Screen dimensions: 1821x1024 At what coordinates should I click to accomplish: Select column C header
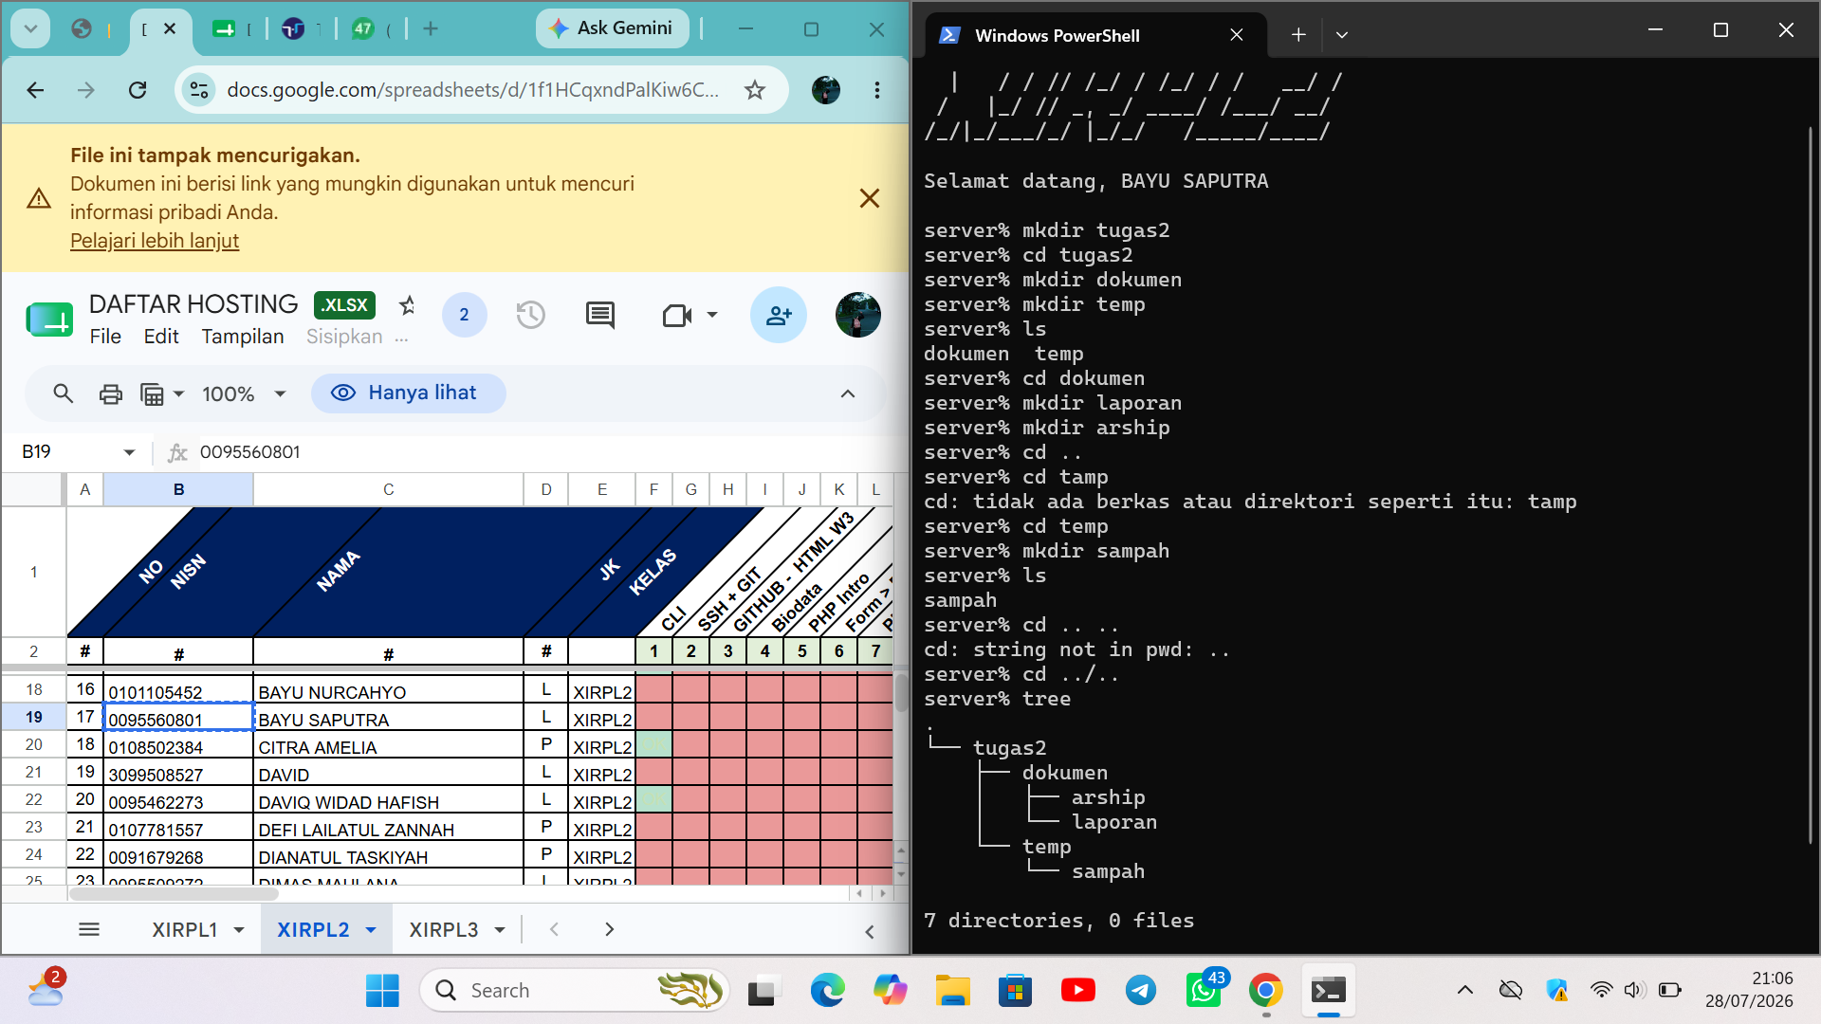click(x=388, y=489)
